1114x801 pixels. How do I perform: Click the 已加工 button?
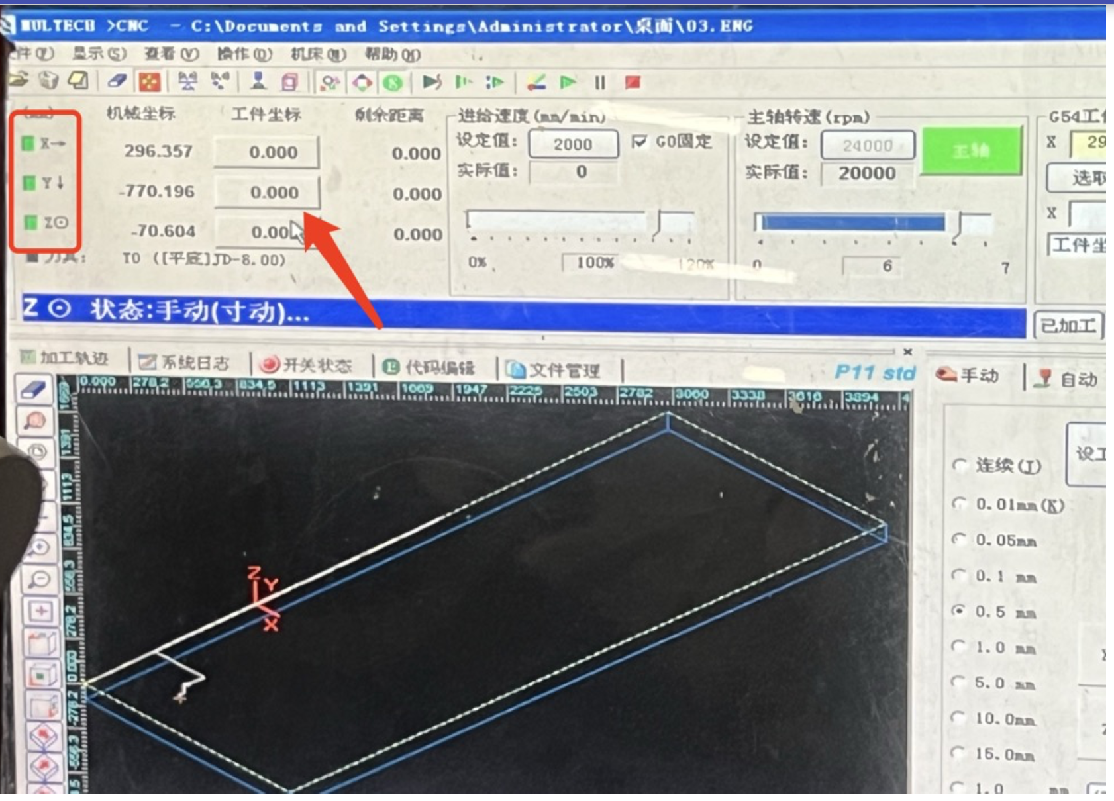point(1068,326)
